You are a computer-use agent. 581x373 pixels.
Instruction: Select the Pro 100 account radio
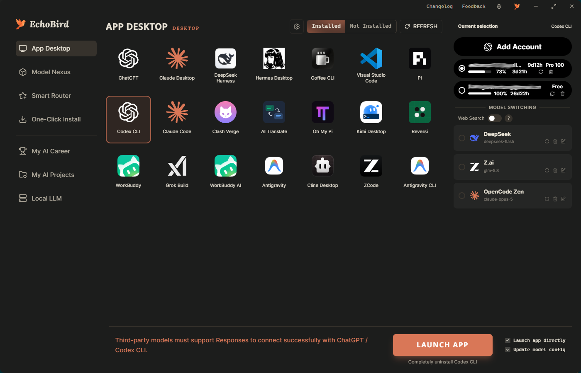461,68
